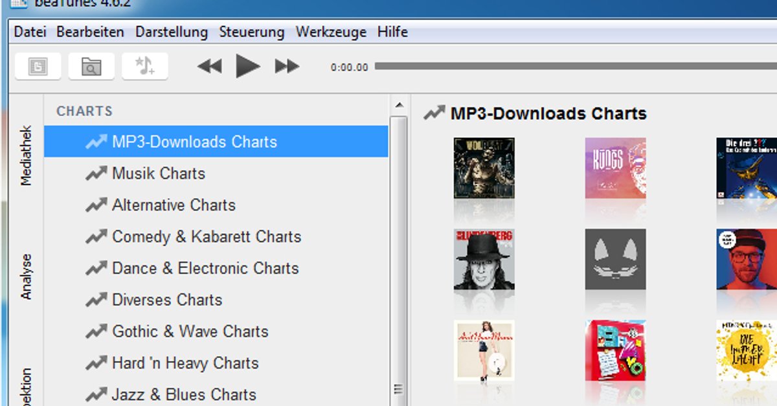
Task: Click the chart icon beside Gothic & Wave Charts
Action: click(96, 332)
